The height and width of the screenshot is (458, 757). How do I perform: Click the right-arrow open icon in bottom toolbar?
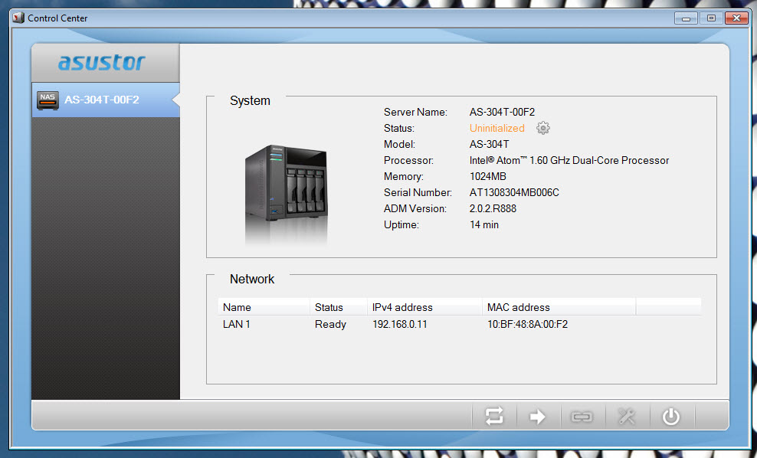pos(537,416)
